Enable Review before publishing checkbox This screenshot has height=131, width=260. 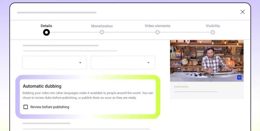pos(25,107)
